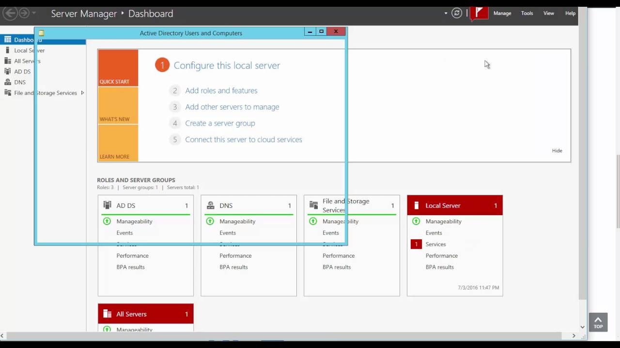Open the AD DS tile header
The height and width of the screenshot is (348, 620).
145,205
